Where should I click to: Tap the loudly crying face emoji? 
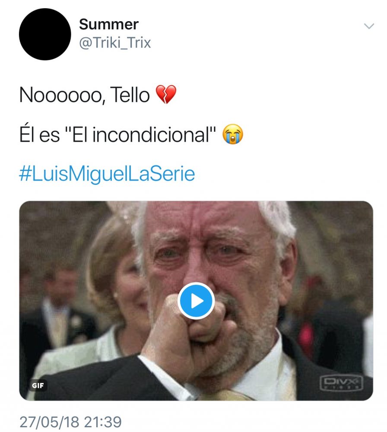pos(233,135)
